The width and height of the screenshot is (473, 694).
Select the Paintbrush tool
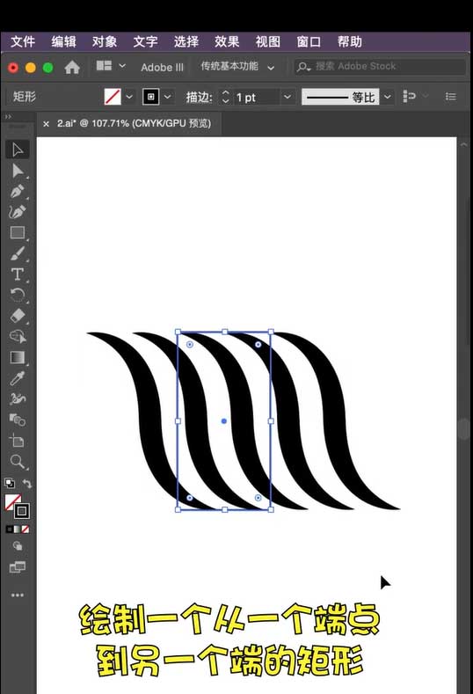(x=18, y=254)
